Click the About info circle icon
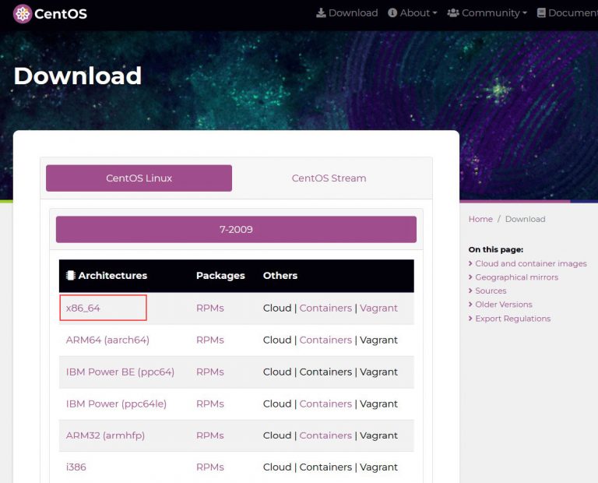Viewport: 598px width, 483px height. coord(392,13)
